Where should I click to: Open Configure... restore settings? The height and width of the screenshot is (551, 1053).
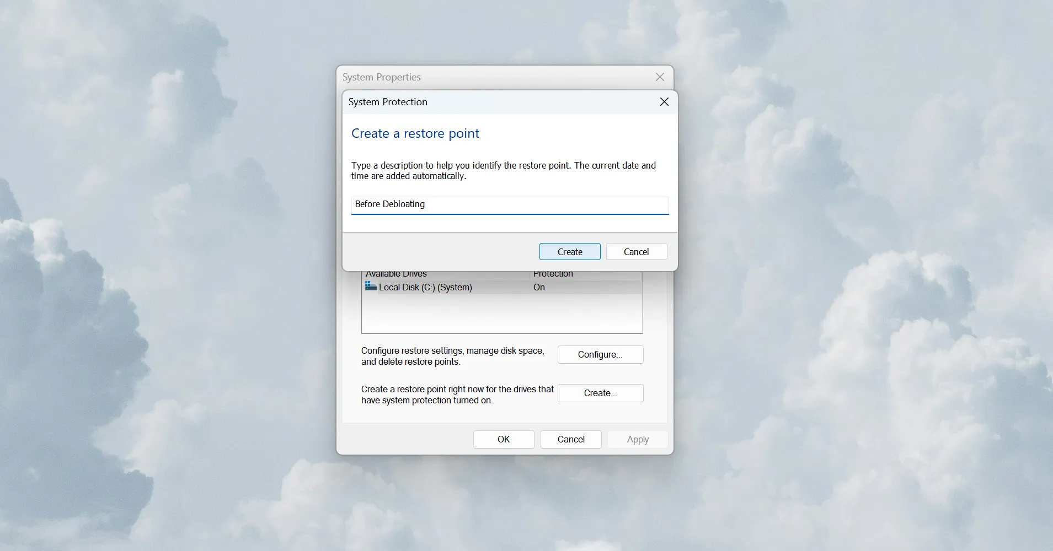click(x=600, y=354)
